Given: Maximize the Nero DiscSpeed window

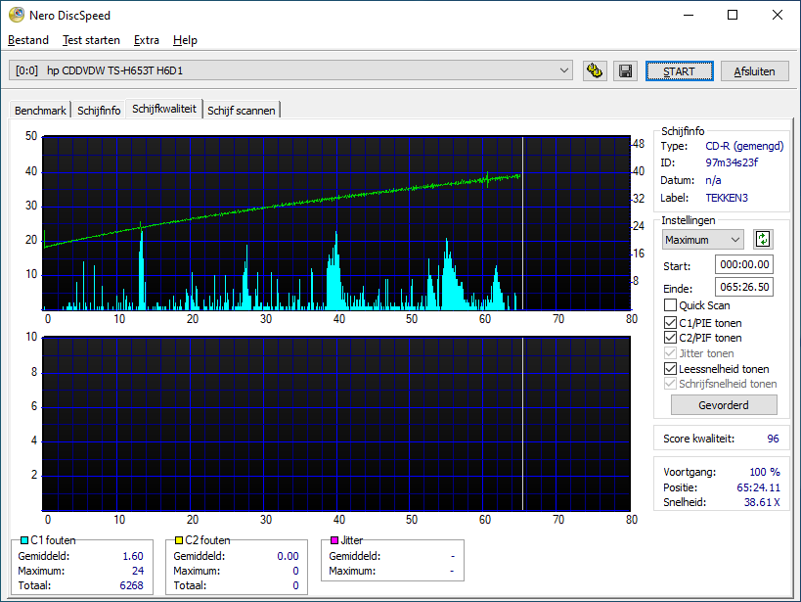Looking at the screenshot, I should 732,15.
